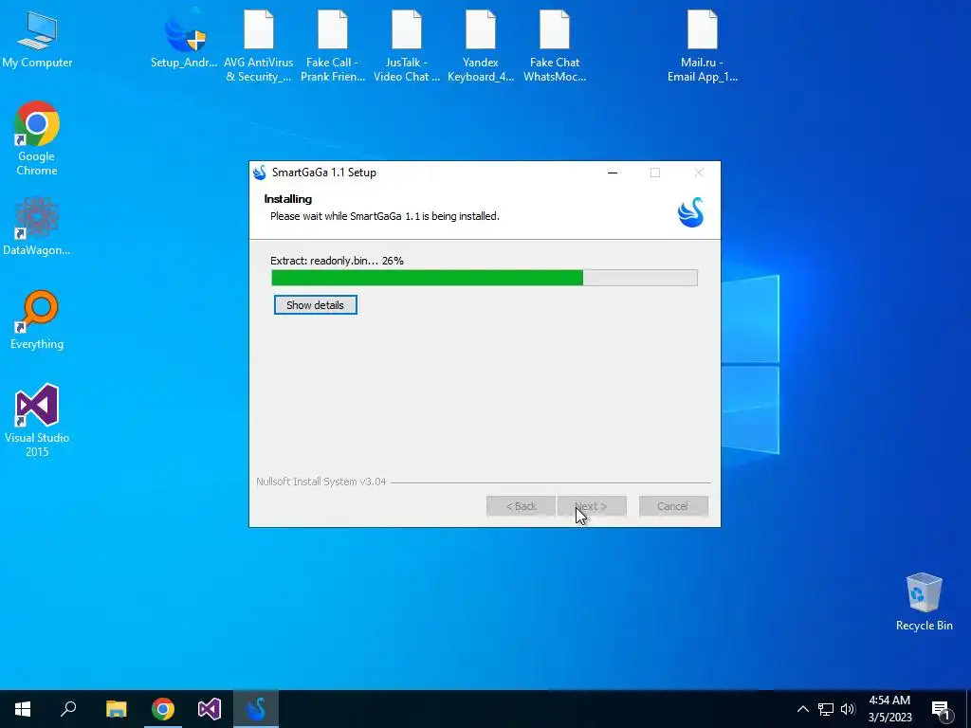This screenshot has width=971, height=728.
Task: Open the Windows Start menu
Action: tap(23, 709)
